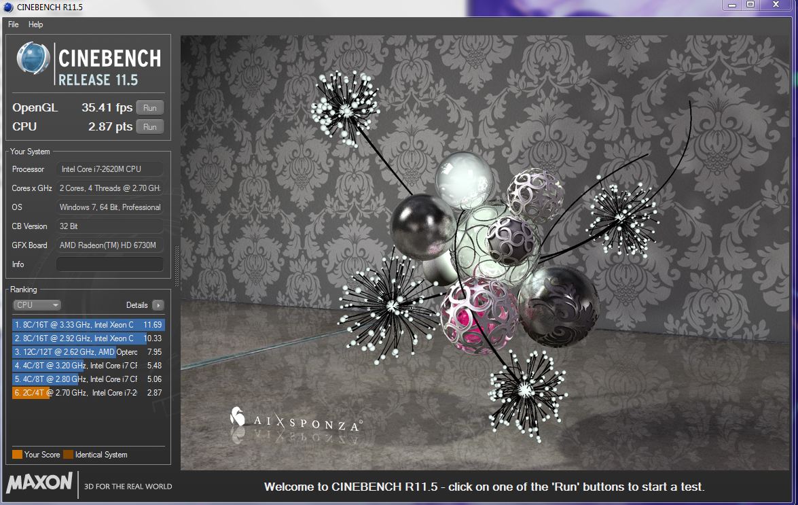
Task: Run the OpenGL benchmark test
Action: (x=149, y=108)
